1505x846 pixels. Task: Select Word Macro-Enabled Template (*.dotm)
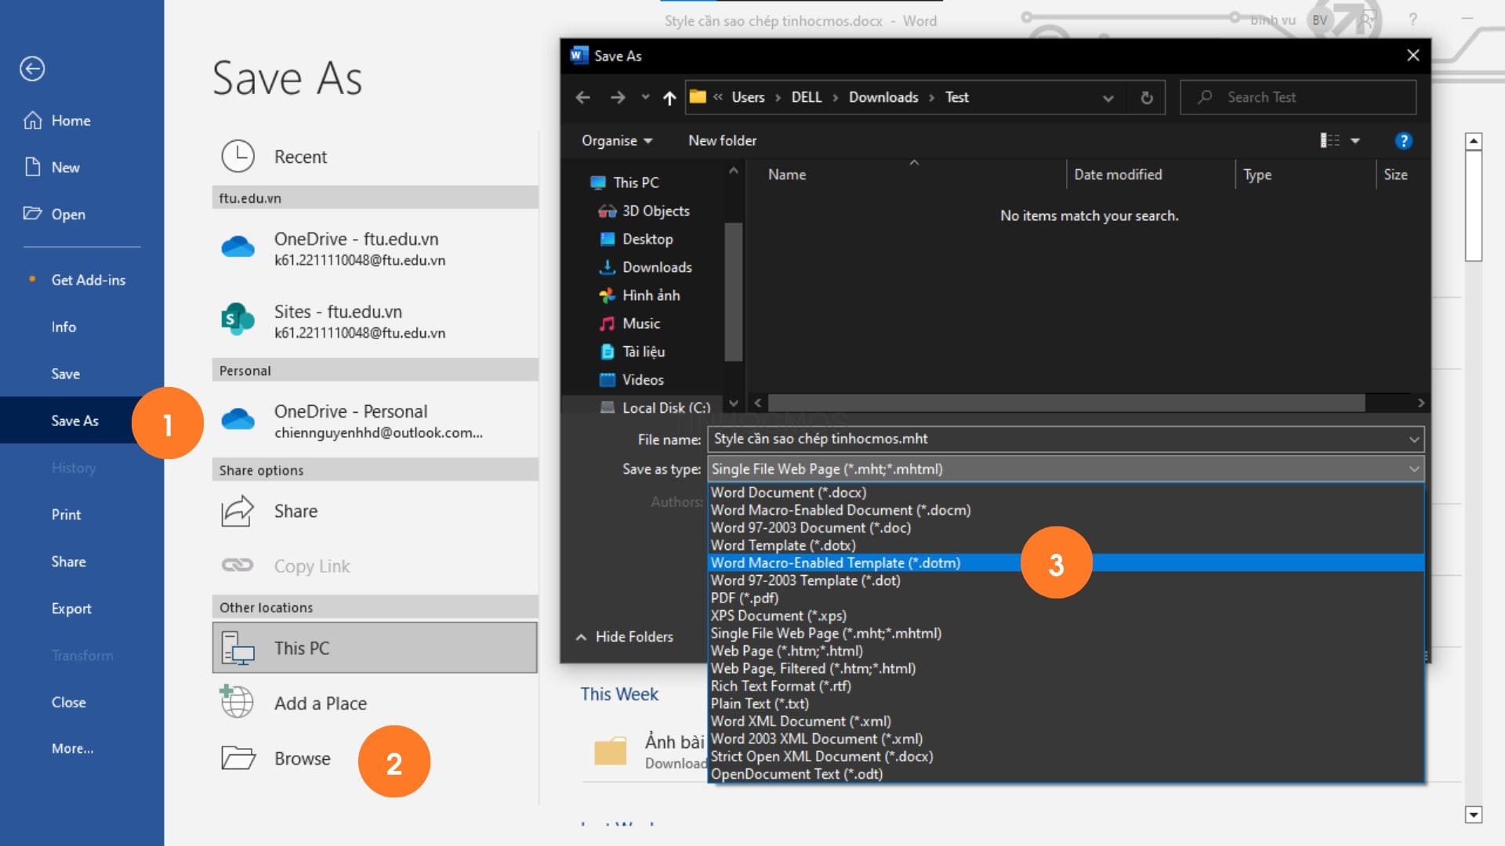(x=1066, y=563)
